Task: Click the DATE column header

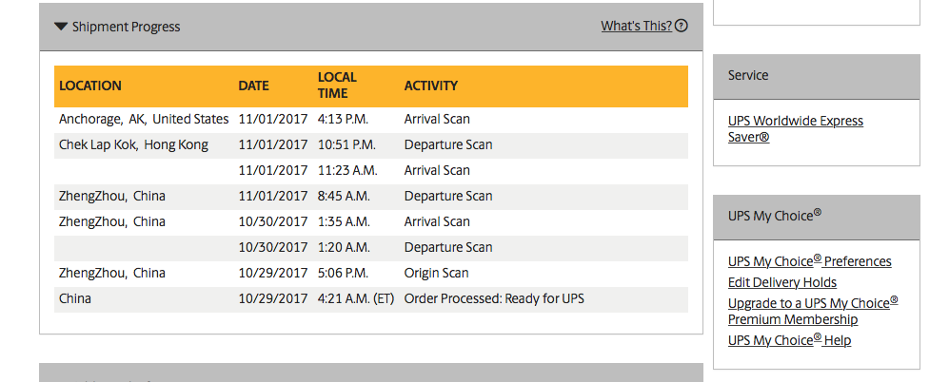Action: [x=253, y=86]
